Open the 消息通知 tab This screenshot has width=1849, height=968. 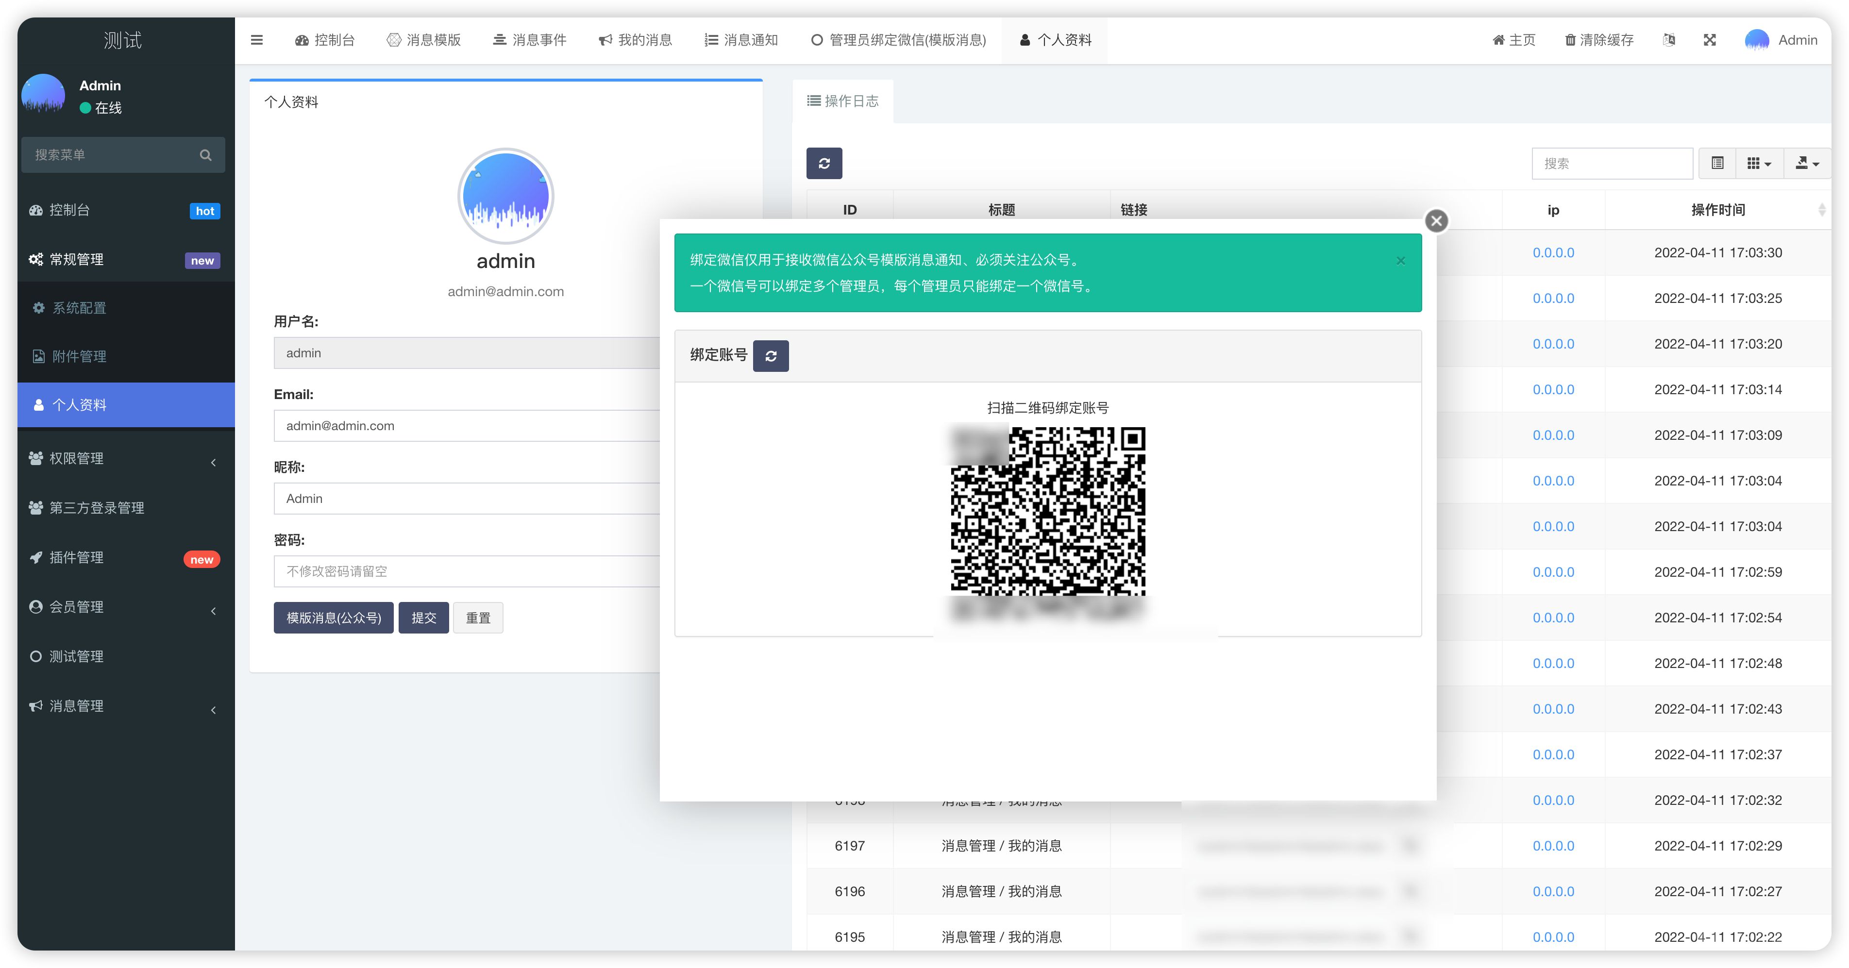coord(741,40)
